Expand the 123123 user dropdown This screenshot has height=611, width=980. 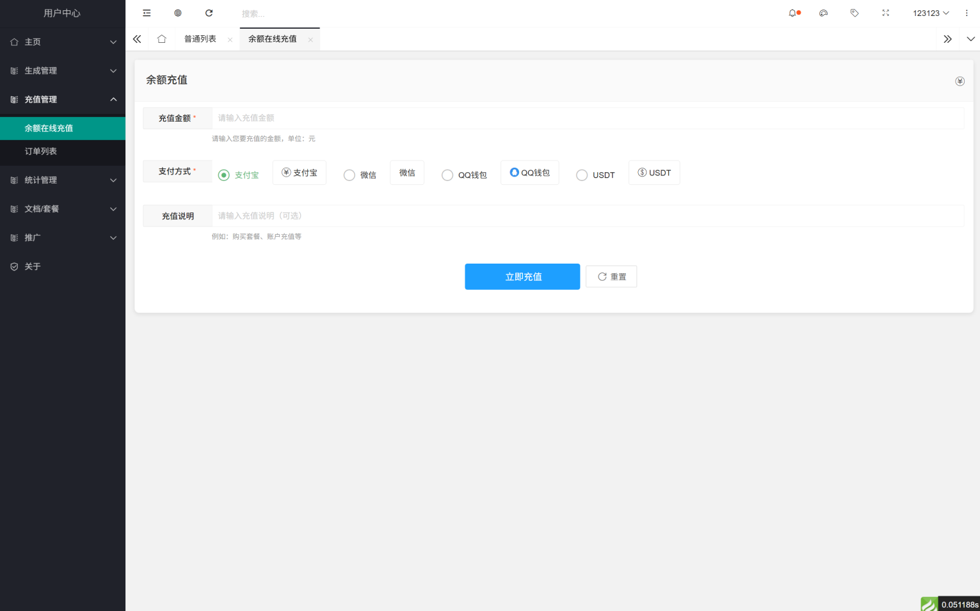931,13
